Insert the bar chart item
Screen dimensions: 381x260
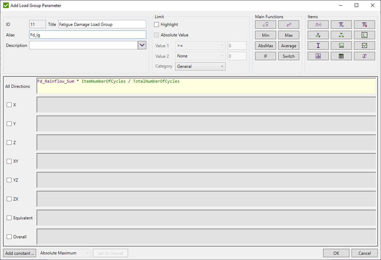tap(318, 56)
